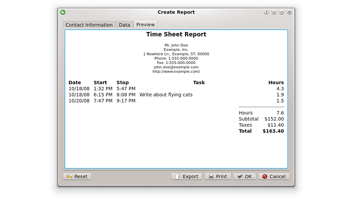This screenshot has height=199, width=353.
Task: Close the Create Report dialog
Action: pyautogui.click(x=290, y=12)
